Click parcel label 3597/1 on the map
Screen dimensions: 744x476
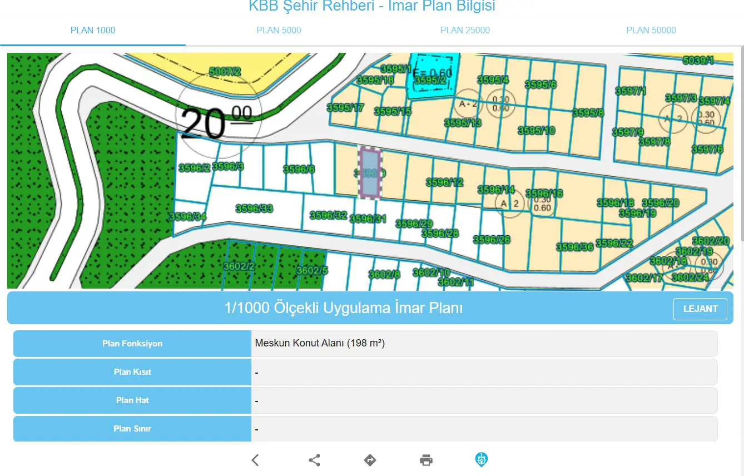point(631,91)
